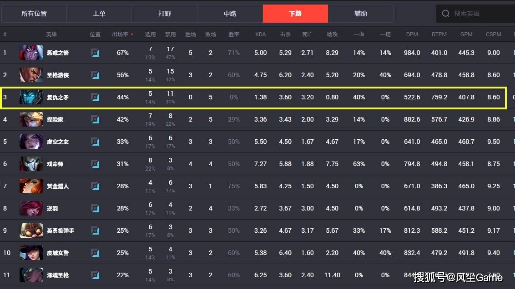Select the 探险家 champion avatar
The width and height of the screenshot is (515, 289).
31,119
